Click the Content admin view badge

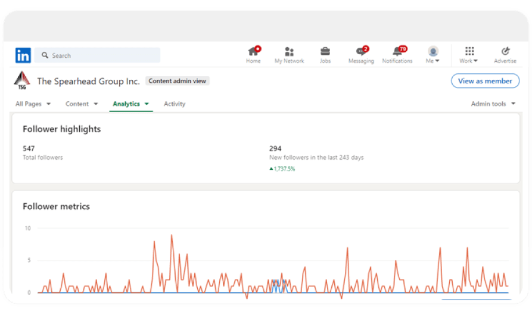[178, 81]
